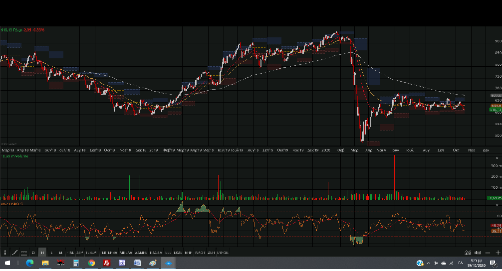502x271 pixels.
Task: Load the ΔΕΗ stock chart
Action: point(211,253)
